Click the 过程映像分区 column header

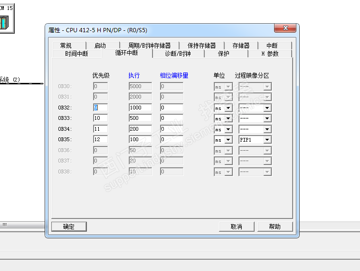click(x=252, y=75)
